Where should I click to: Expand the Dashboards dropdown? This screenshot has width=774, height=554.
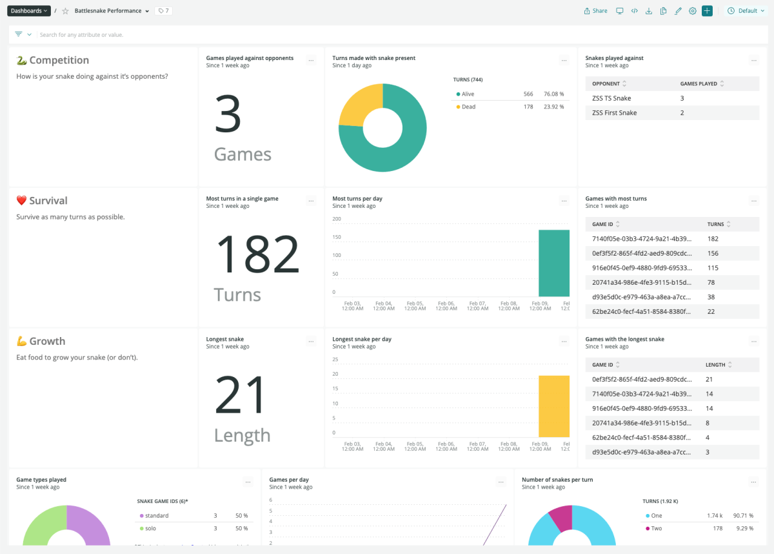[29, 11]
